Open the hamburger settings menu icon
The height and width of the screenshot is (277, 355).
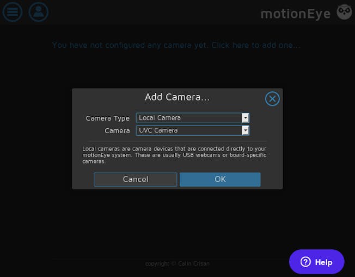12,12
